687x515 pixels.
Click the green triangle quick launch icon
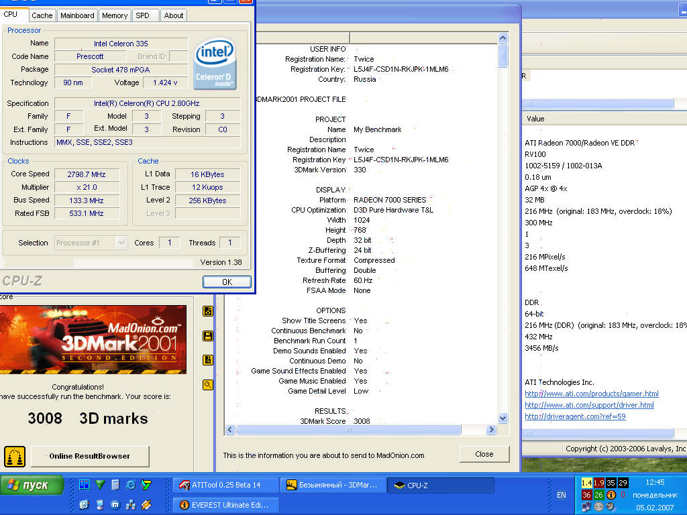coord(100,484)
